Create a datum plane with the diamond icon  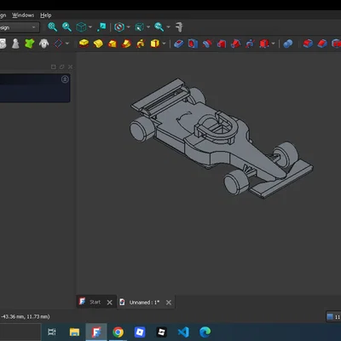[58, 43]
